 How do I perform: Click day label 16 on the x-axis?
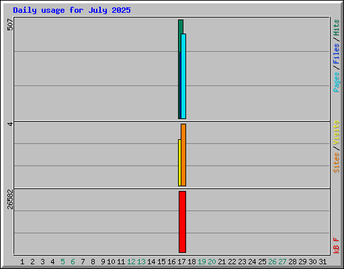tap(171, 262)
